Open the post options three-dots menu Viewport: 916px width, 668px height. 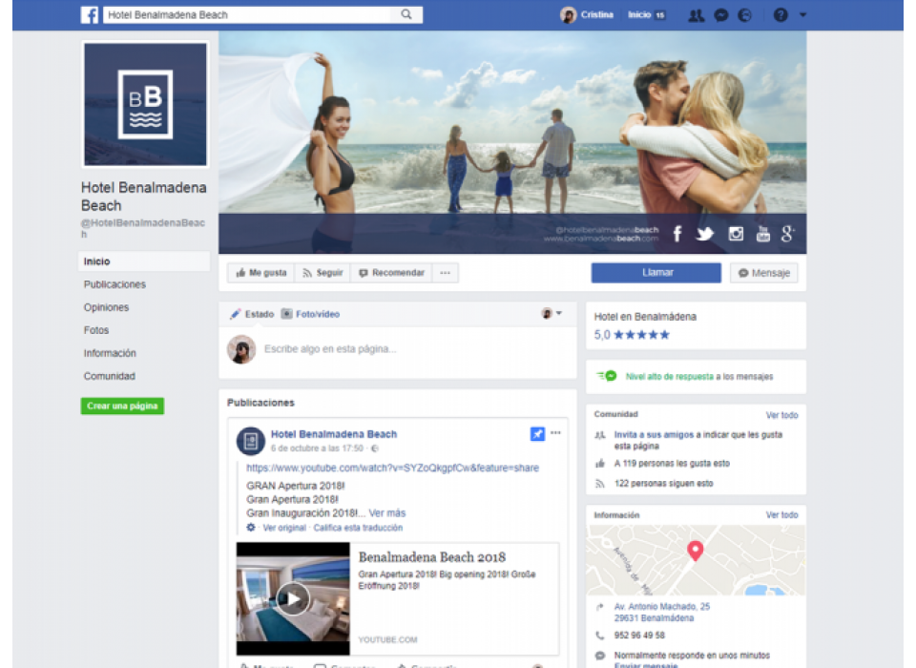[555, 433]
